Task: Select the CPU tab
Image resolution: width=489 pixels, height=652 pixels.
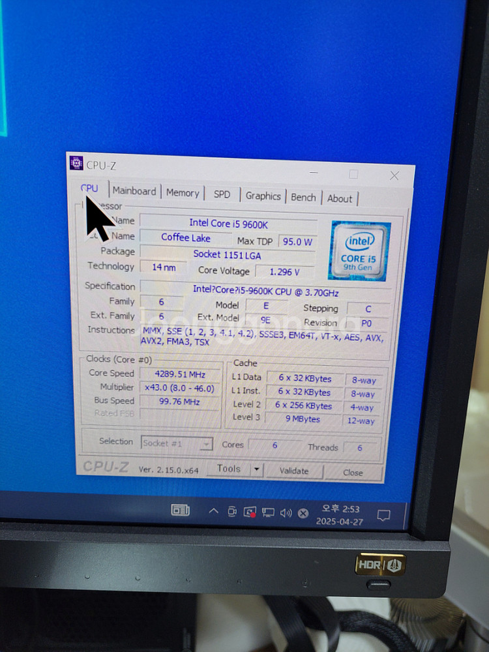Action: [x=89, y=188]
